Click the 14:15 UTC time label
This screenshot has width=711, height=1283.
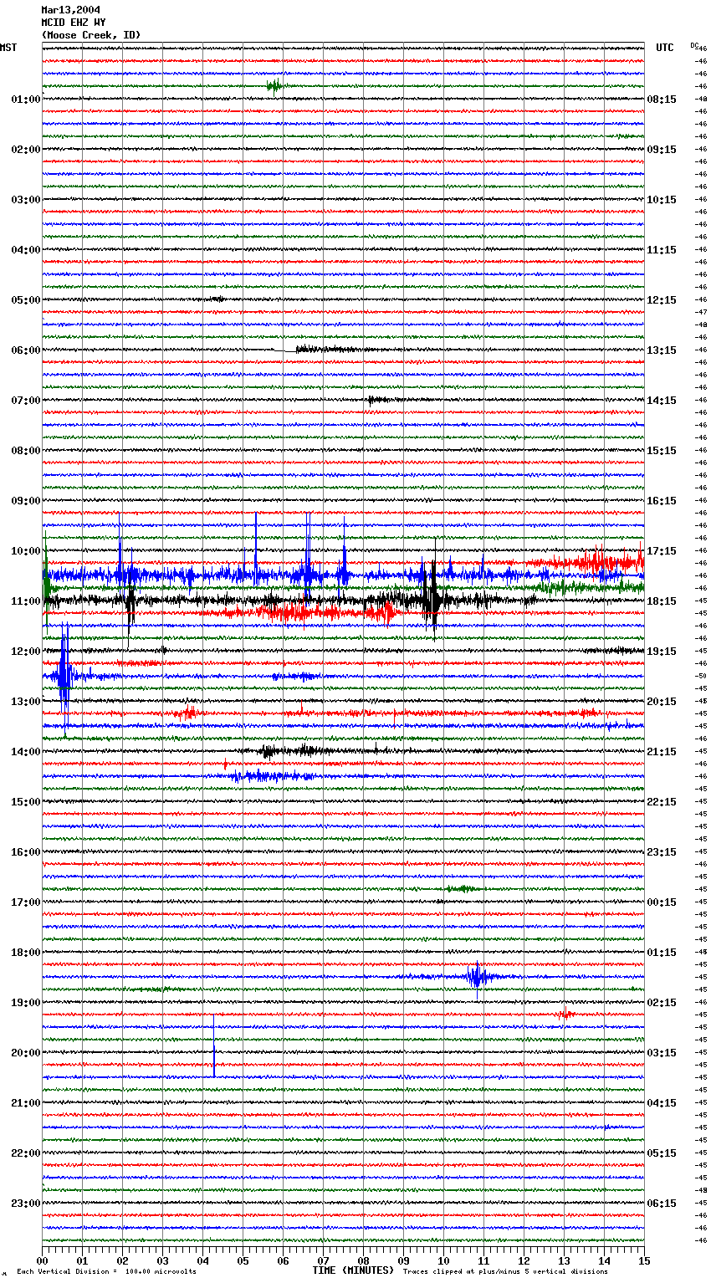coord(662,401)
